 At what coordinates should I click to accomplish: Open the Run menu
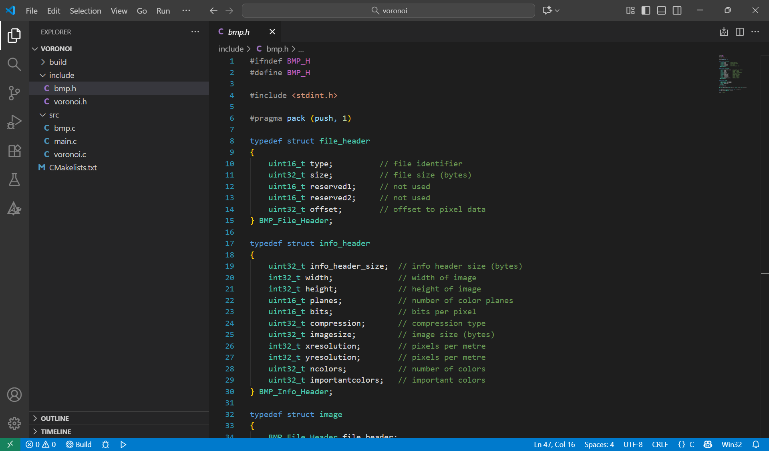tap(163, 10)
